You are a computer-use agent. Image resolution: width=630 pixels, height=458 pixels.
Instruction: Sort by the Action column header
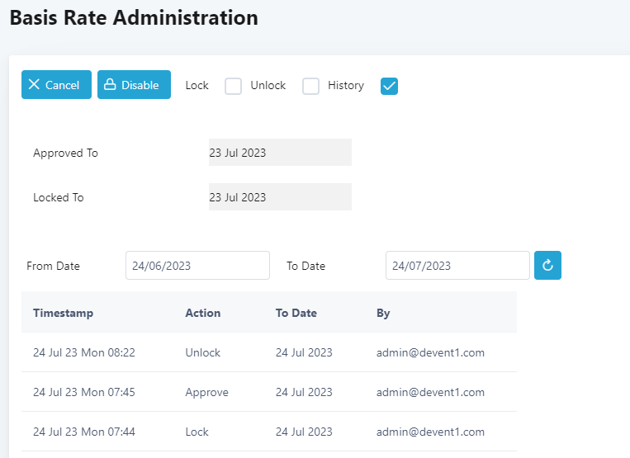pyautogui.click(x=203, y=313)
